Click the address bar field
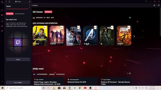 tap(91, 5)
